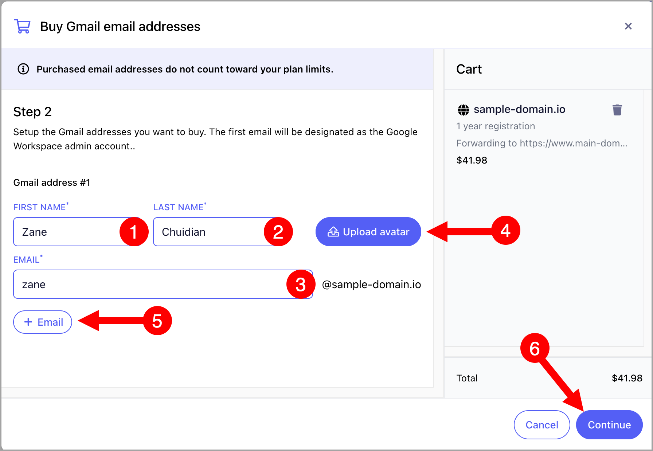The image size is (653, 451).
Task: Click the globe icon beside sample-domain.io
Action: click(x=463, y=109)
